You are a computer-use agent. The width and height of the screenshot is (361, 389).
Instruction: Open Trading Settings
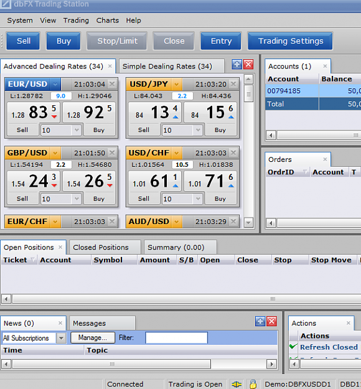click(x=290, y=41)
